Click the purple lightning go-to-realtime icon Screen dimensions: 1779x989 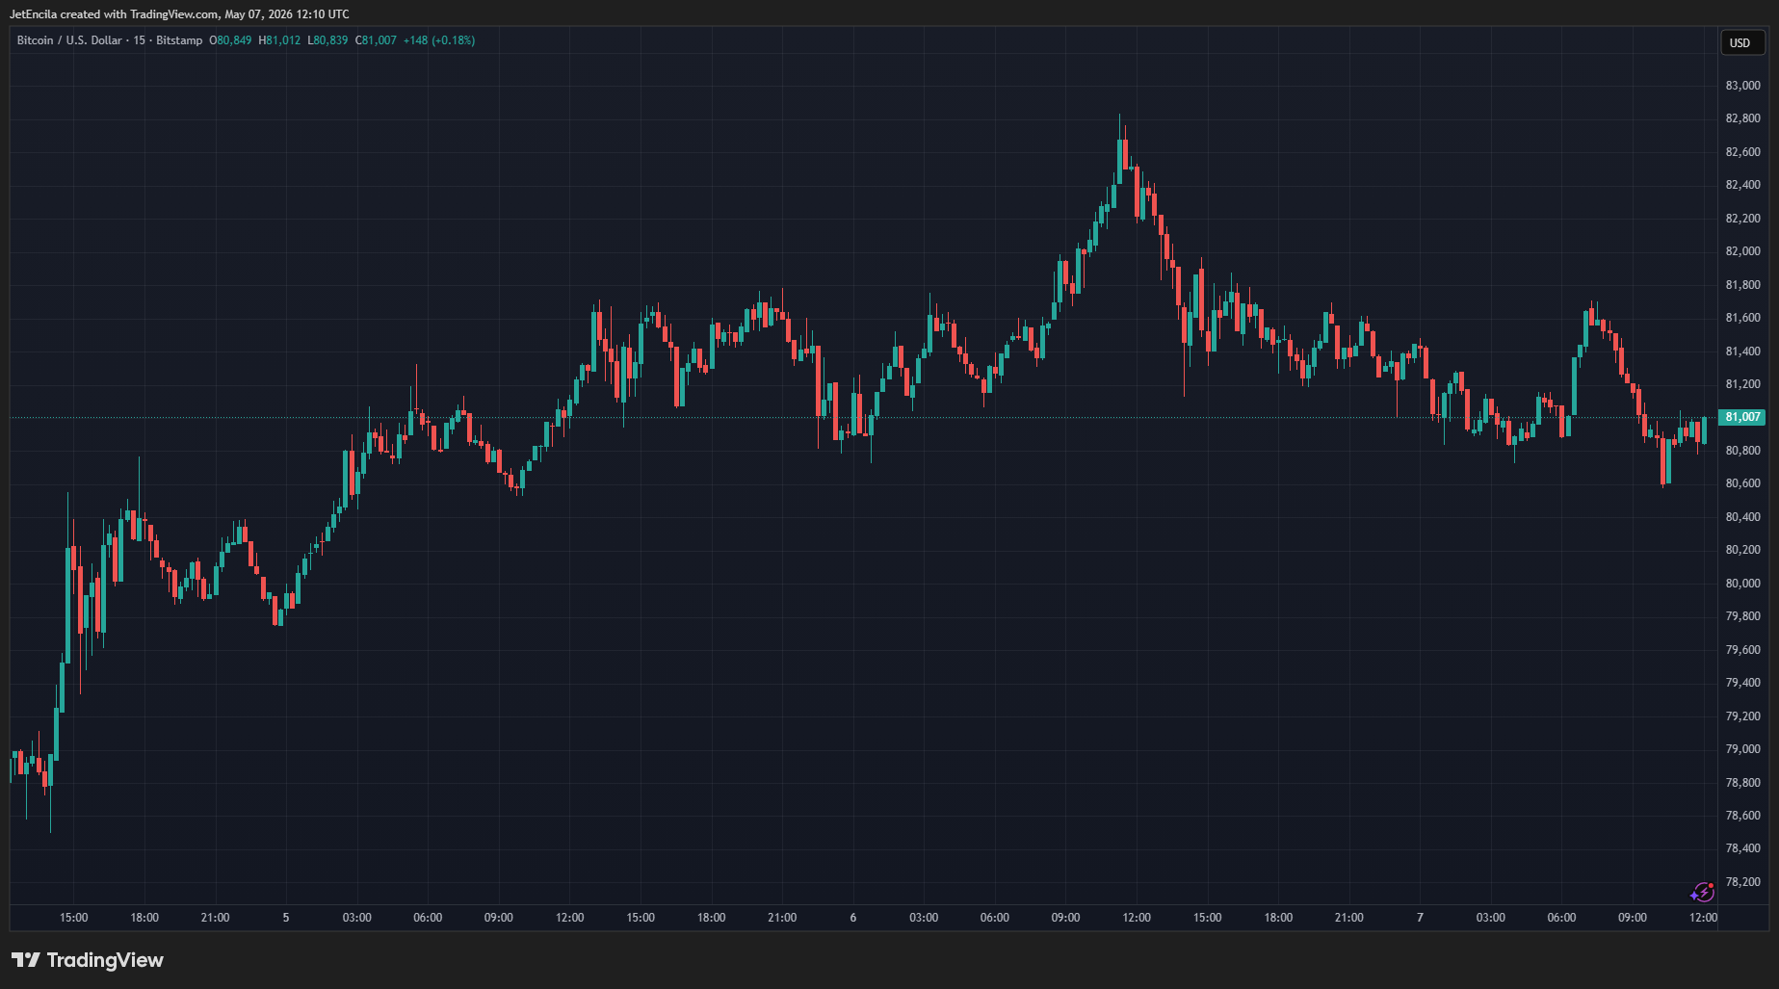(1702, 892)
